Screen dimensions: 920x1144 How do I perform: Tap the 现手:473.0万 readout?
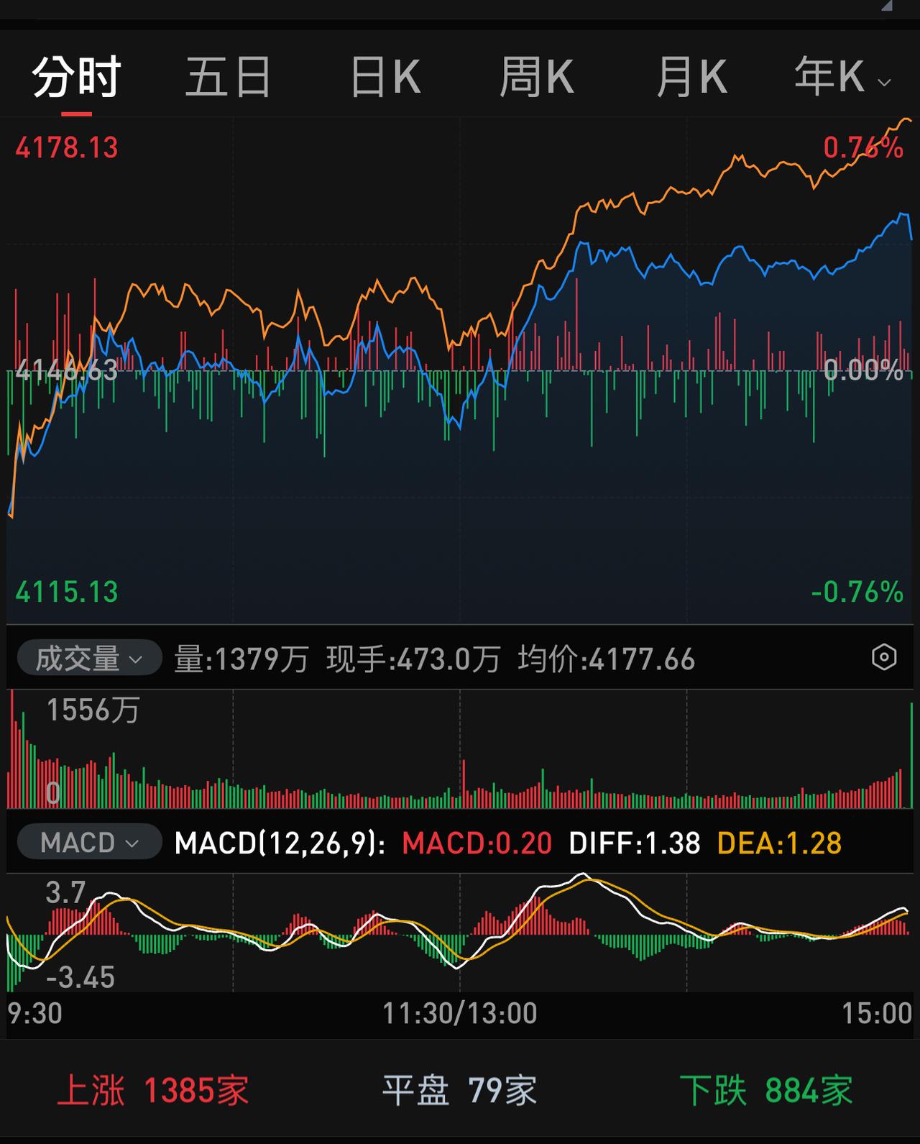click(x=413, y=659)
